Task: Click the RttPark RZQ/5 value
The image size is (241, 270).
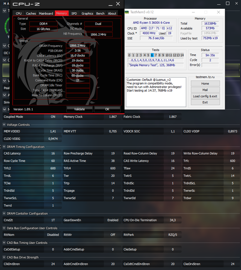Action: [173, 235]
